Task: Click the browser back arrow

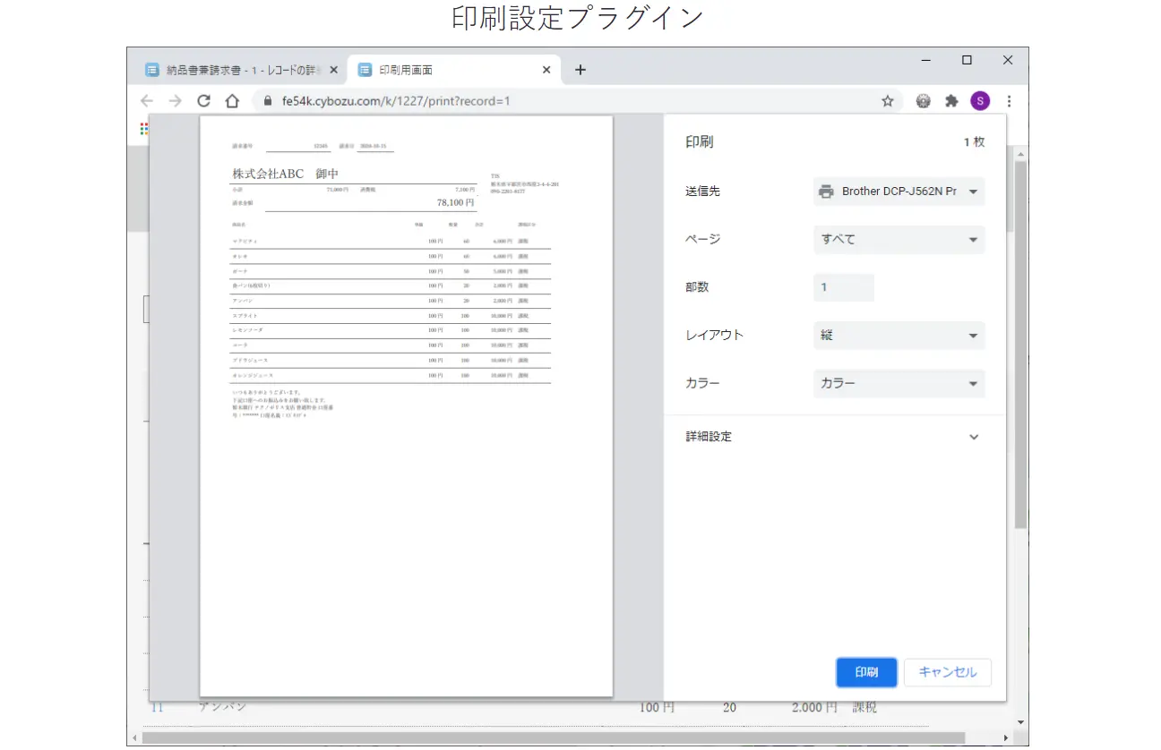Action: pyautogui.click(x=147, y=101)
